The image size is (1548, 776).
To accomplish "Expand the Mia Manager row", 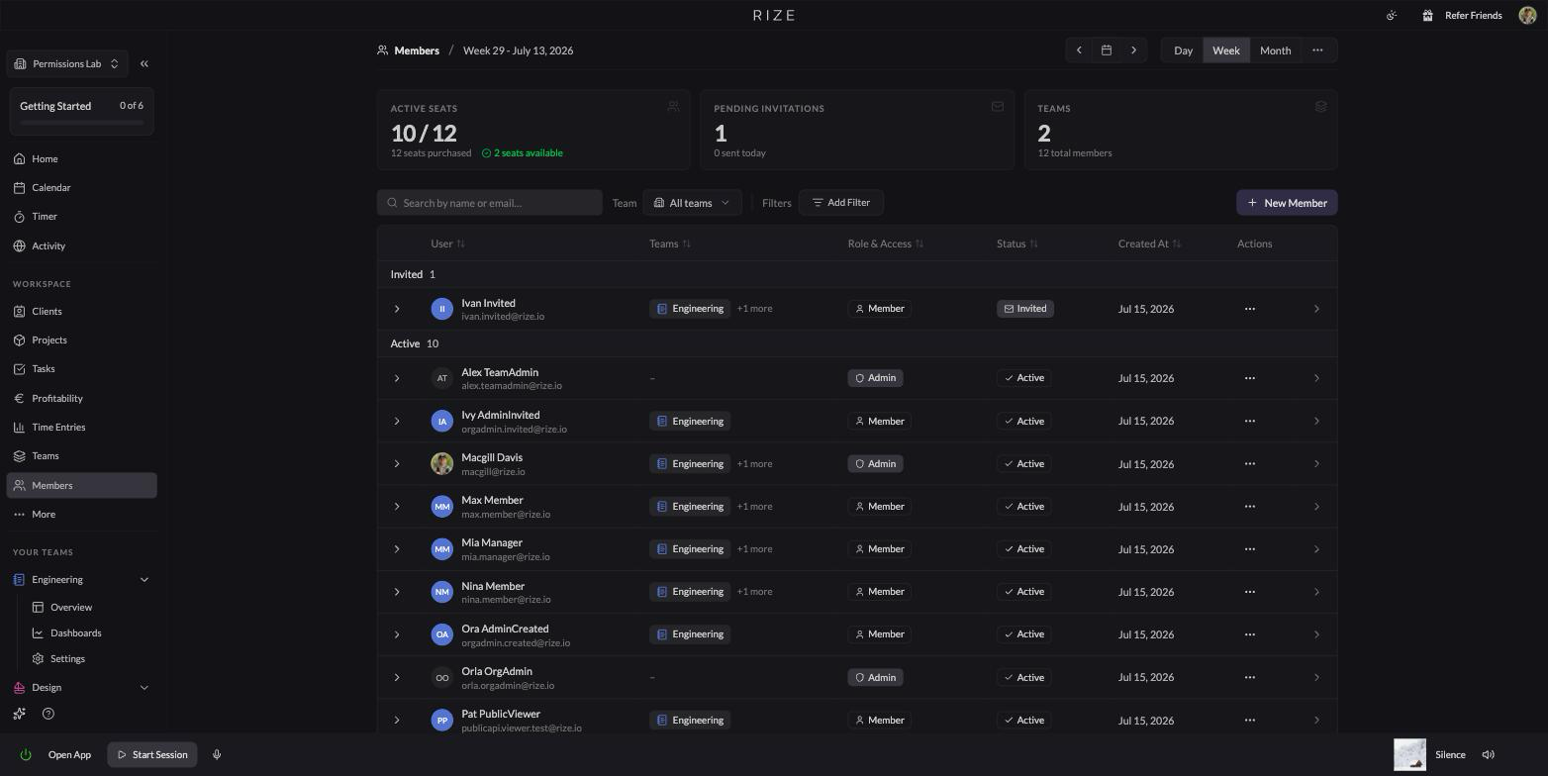I will point(397,548).
